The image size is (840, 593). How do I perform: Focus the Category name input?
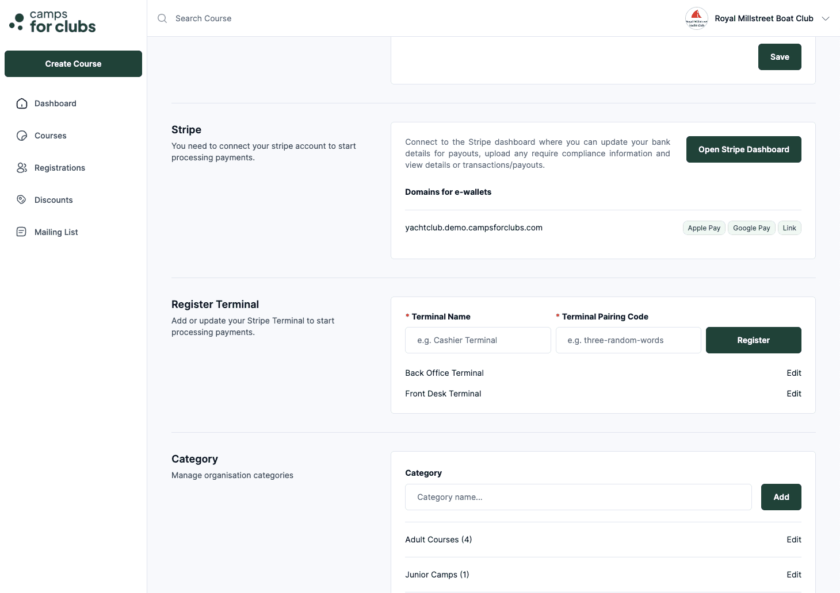pos(578,497)
